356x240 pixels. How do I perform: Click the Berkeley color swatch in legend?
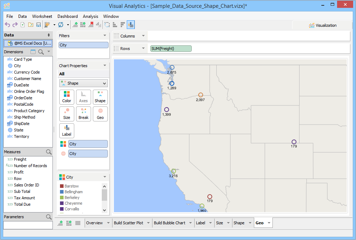pos(62,197)
